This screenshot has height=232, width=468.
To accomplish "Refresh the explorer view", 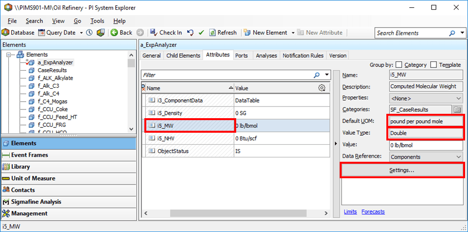I will 223,33.
